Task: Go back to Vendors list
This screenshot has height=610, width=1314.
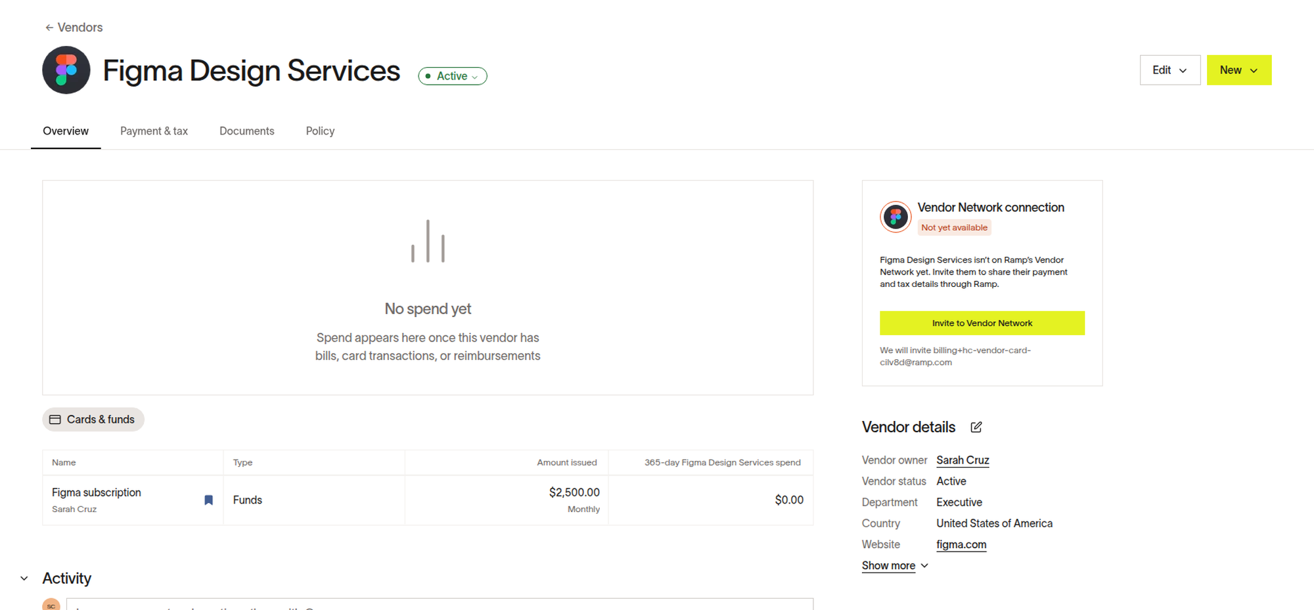Action: coord(74,28)
